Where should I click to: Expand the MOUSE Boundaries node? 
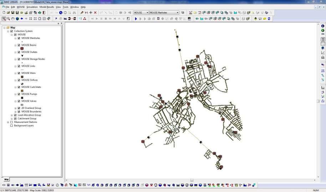pyautogui.click(x=15, y=112)
